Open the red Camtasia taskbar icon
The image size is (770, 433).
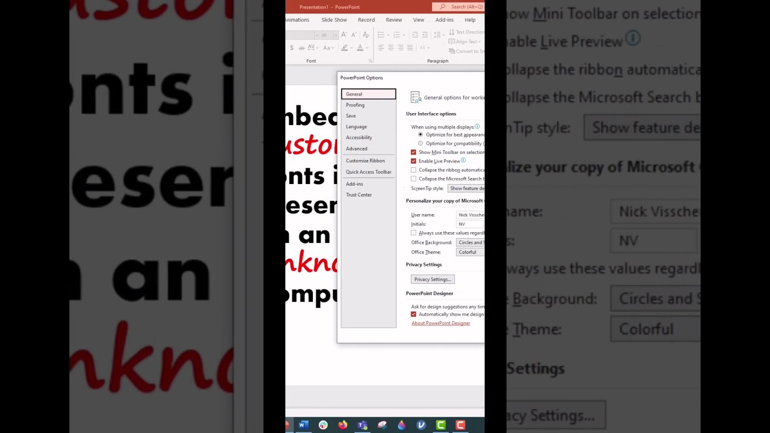(x=460, y=425)
